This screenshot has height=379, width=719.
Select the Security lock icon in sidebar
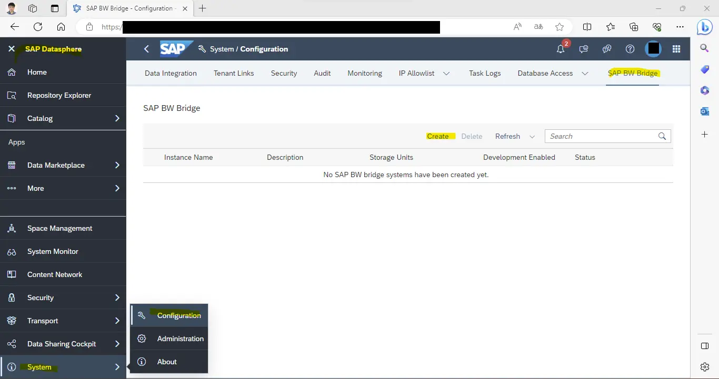click(12, 298)
